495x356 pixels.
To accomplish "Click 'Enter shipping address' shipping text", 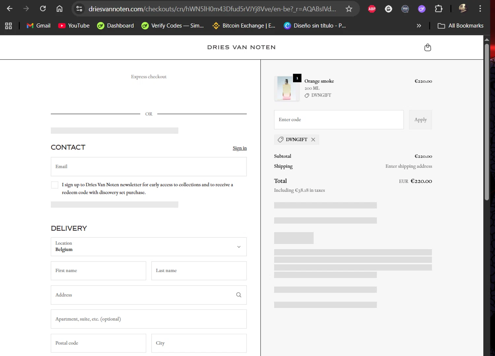I will 409,166.
